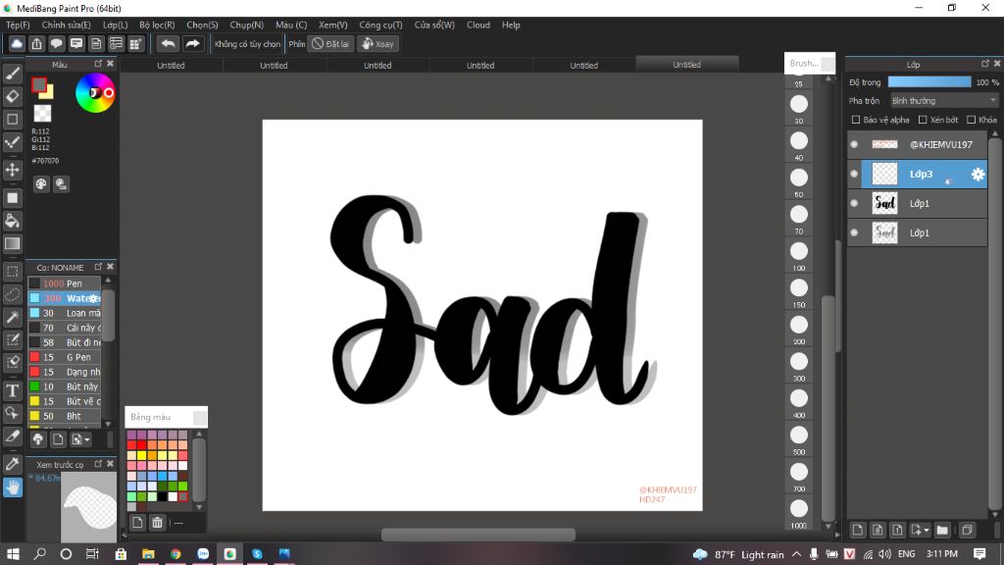The height and width of the screenshot is (565, 1004).
Task: Open add-layer dropdown arrow in Lớp panel
Action: point(927,530)
